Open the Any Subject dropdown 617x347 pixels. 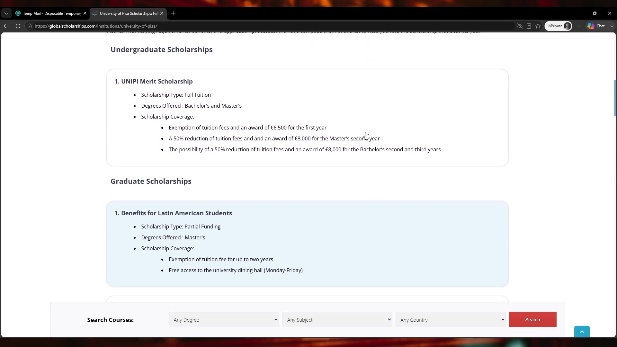[337, 320]
